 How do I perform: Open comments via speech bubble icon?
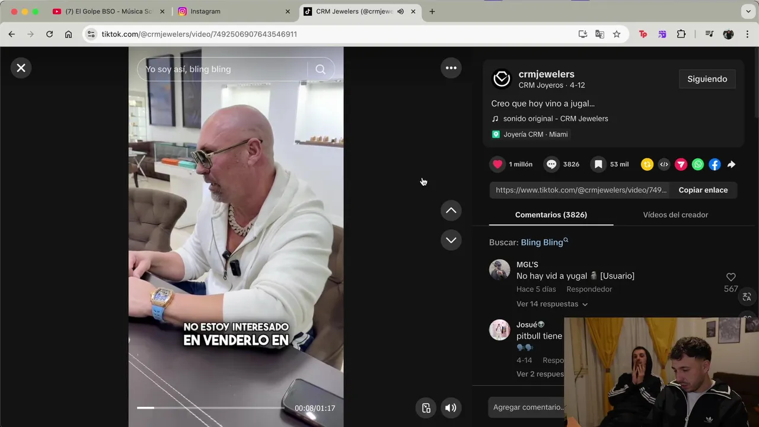pyautogui.click(x=551, y=164)
